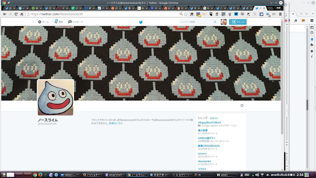The height and width of the screenshot is (178, 316).
Task: Switch to the スクリーン taskbar entry
Action: [x=183, y=175]
